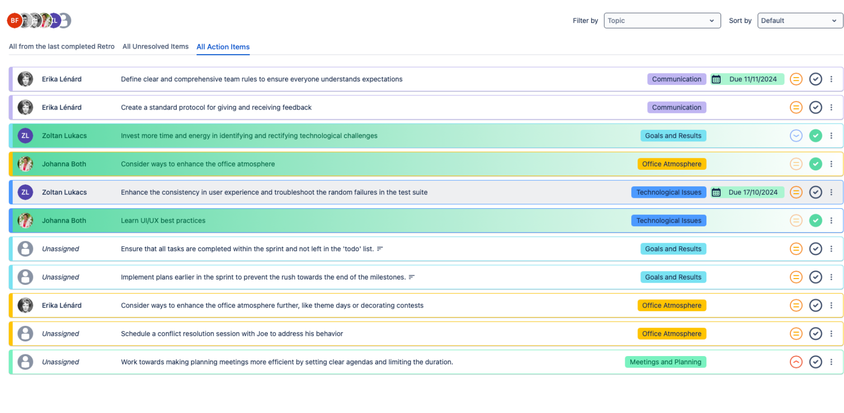Viewport: 844px width, 413px height.
Task: Click priority icon on 'Ensure that all tasks' row
Action: coord(796,249)
